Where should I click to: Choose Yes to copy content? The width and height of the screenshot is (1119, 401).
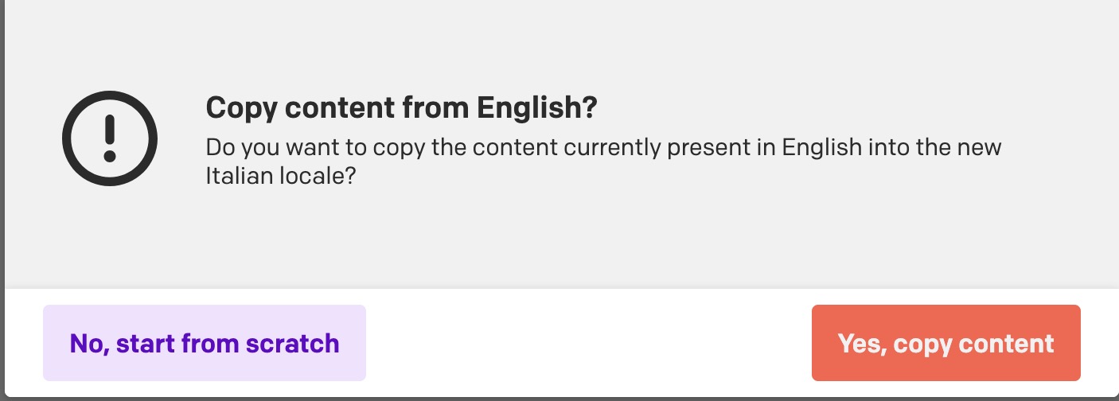click(x=945, y=343)
